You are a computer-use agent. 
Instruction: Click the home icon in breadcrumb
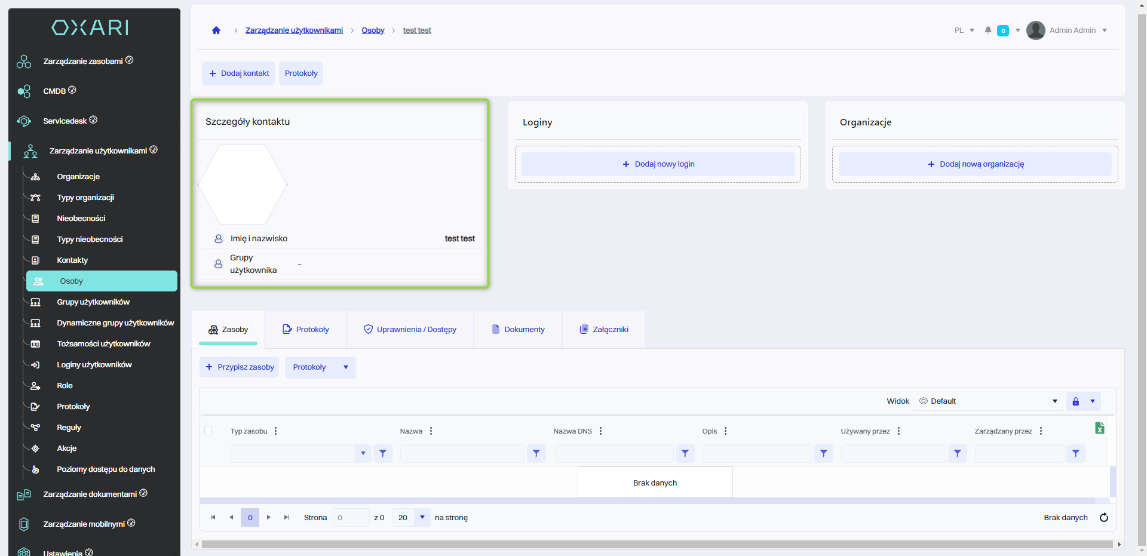(216, 30)
